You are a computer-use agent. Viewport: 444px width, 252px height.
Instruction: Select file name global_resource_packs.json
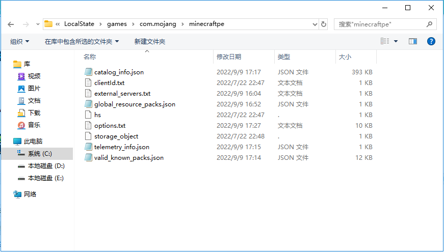pyautogui.click(x=135, y=104)
